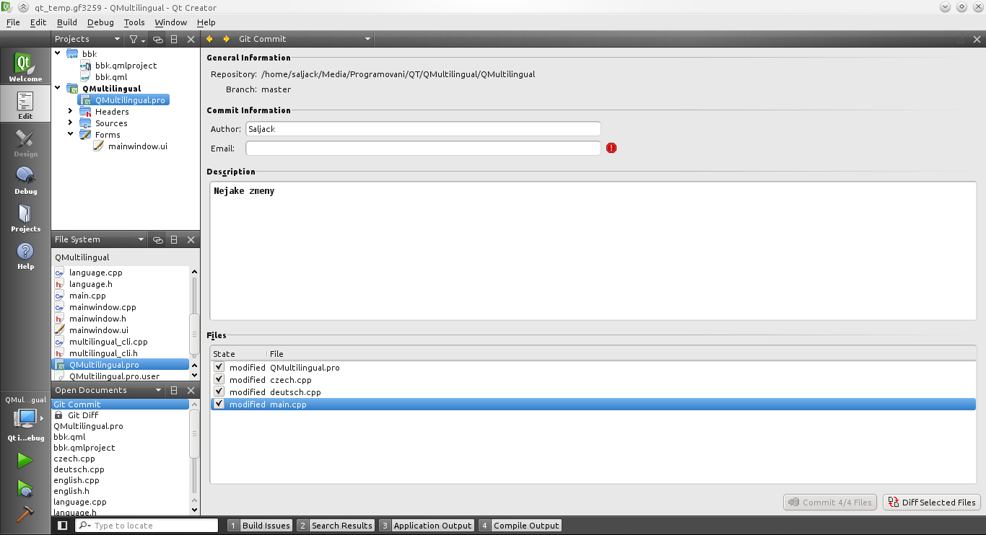The width and height of the screenshot is (986, 535).
Task: Toggle link with editor in Projects pane
Action: click(x=157, y=39)
